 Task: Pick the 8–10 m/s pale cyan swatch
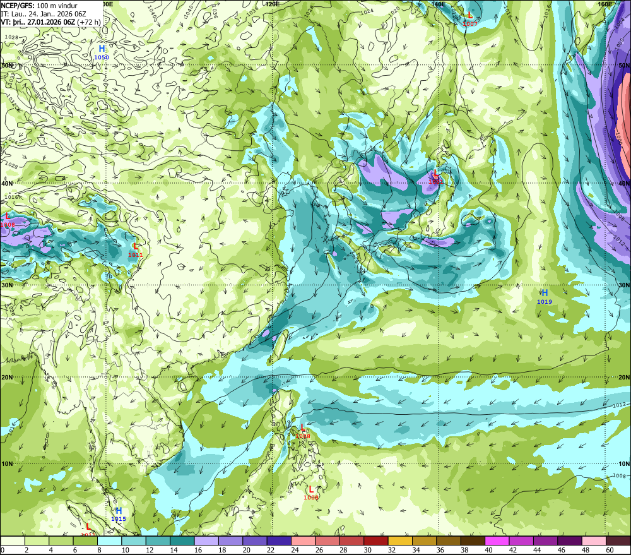tap(109, 540)
